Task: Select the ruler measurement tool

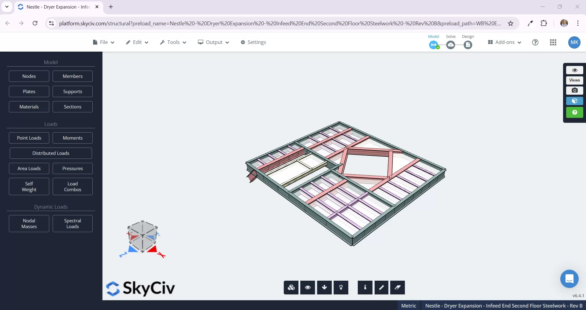Action: tap(381, 287)
